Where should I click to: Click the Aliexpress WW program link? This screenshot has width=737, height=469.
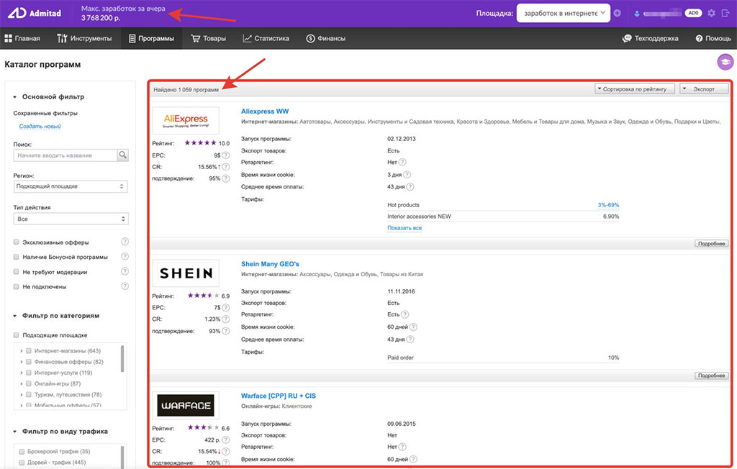click(x=264, y=111)
